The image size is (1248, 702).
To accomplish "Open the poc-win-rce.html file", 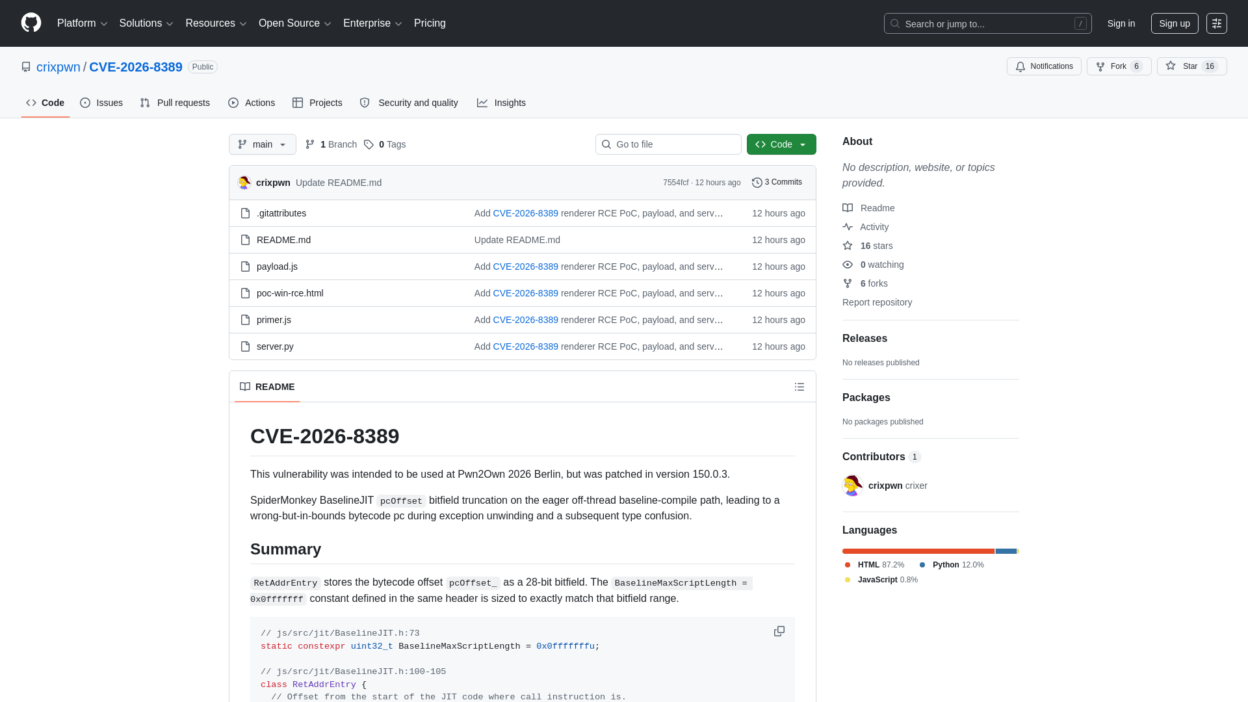I will (x=290, y=293).
